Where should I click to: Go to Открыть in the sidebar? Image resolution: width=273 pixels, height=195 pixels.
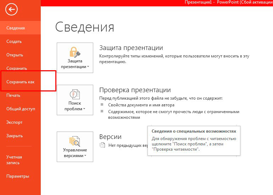pyautogui.click(x=15, y=55)
